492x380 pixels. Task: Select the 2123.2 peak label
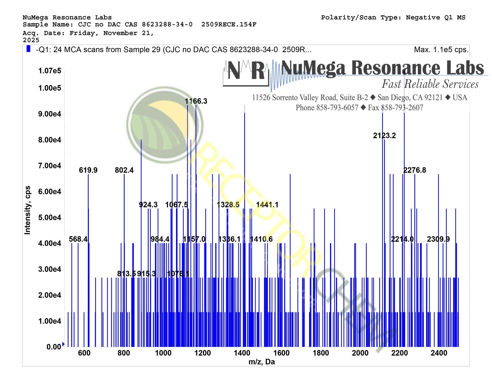pyautogui.click(x=384, y=136)
